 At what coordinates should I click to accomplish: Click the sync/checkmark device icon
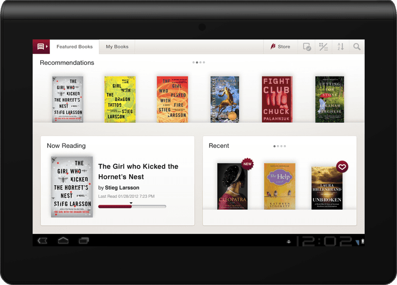tap(307, 46)
